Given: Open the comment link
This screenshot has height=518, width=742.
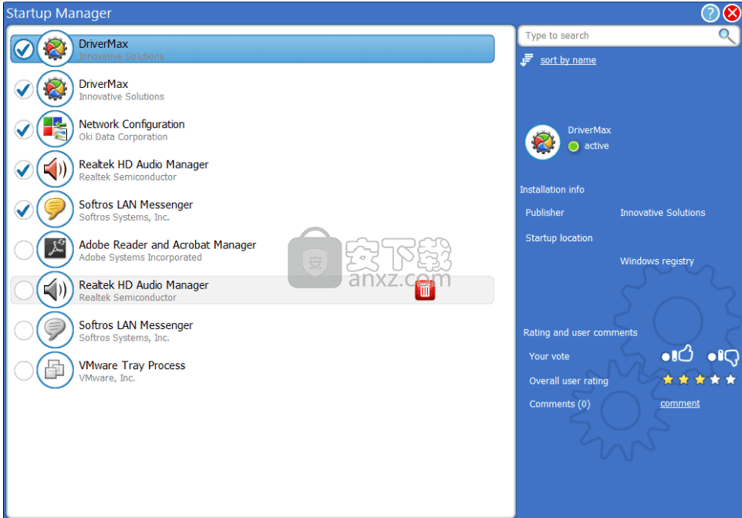Looking at the screenshot, I should [680, 403].
